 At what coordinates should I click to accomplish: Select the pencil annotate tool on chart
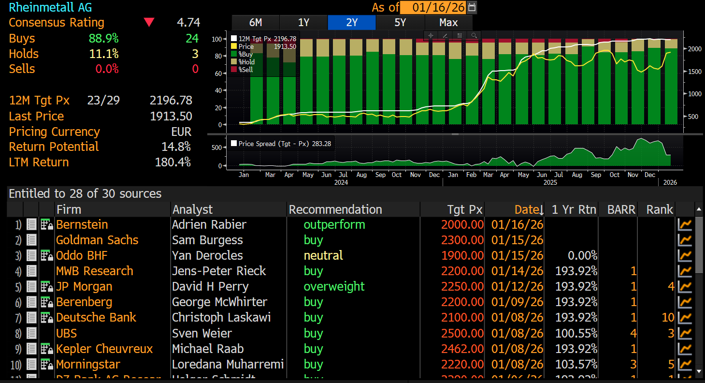[x=445, y=35]
